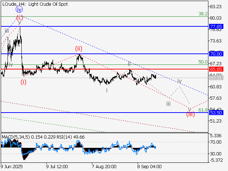Click the MACD(5,34,5) indicator label

coord(15,136)
